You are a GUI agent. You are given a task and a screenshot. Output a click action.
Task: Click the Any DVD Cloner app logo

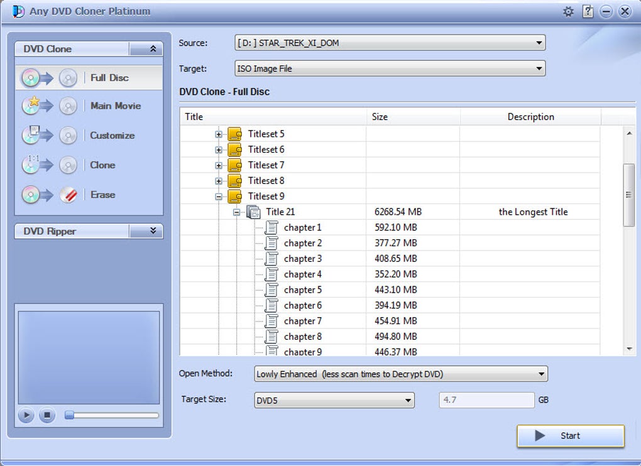[18, 11]
